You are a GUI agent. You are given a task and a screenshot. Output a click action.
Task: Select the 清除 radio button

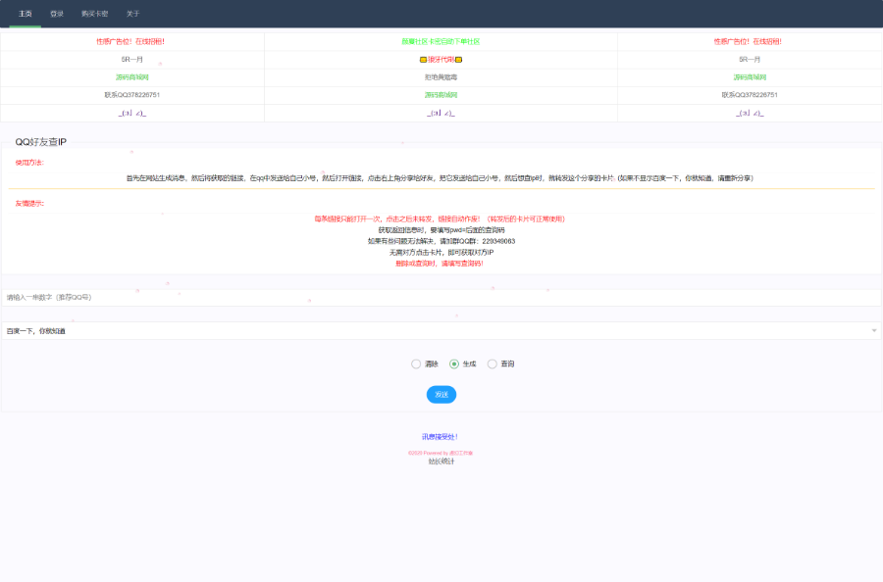coord(416,364)
